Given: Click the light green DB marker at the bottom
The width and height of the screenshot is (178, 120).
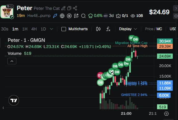Looking at the screenshot, I should [100, 82].
